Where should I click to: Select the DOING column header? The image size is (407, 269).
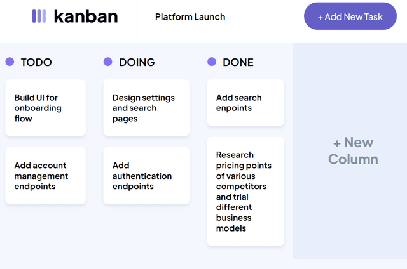[137, 62]
